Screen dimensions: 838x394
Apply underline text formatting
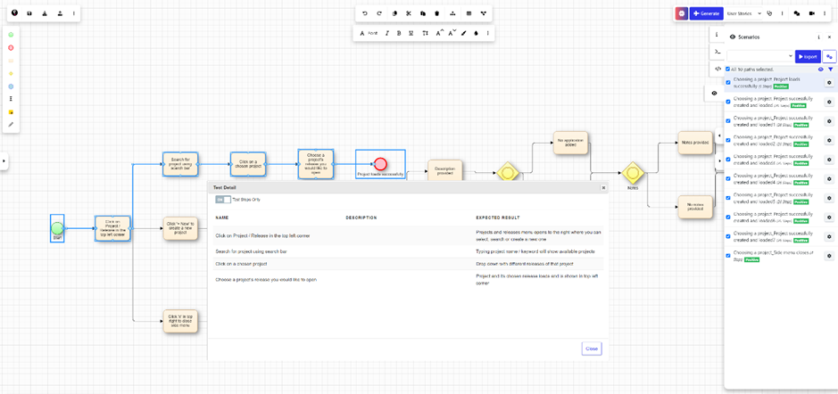pos(411,33)
